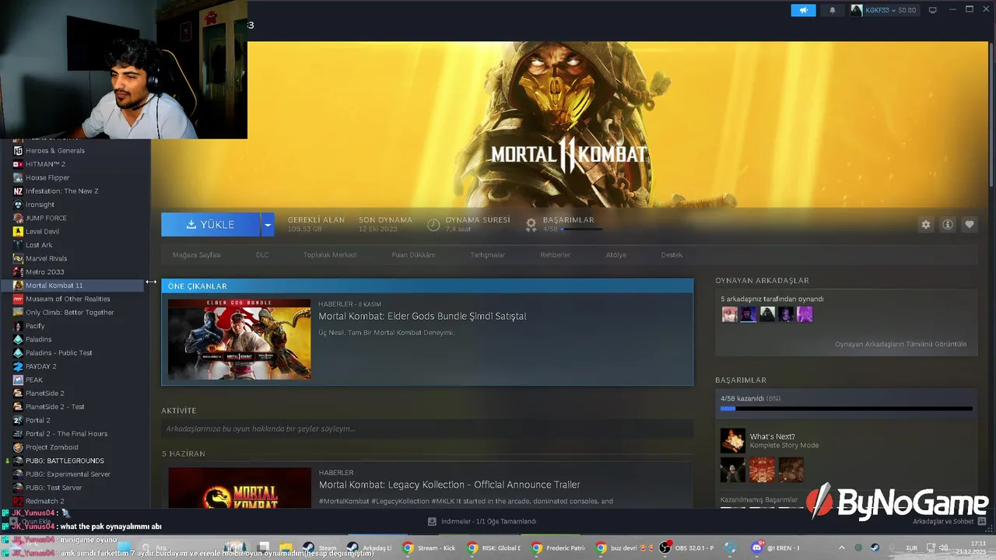
Task: Click the Project Zomboid game icon
Action: tap(18, 447)
